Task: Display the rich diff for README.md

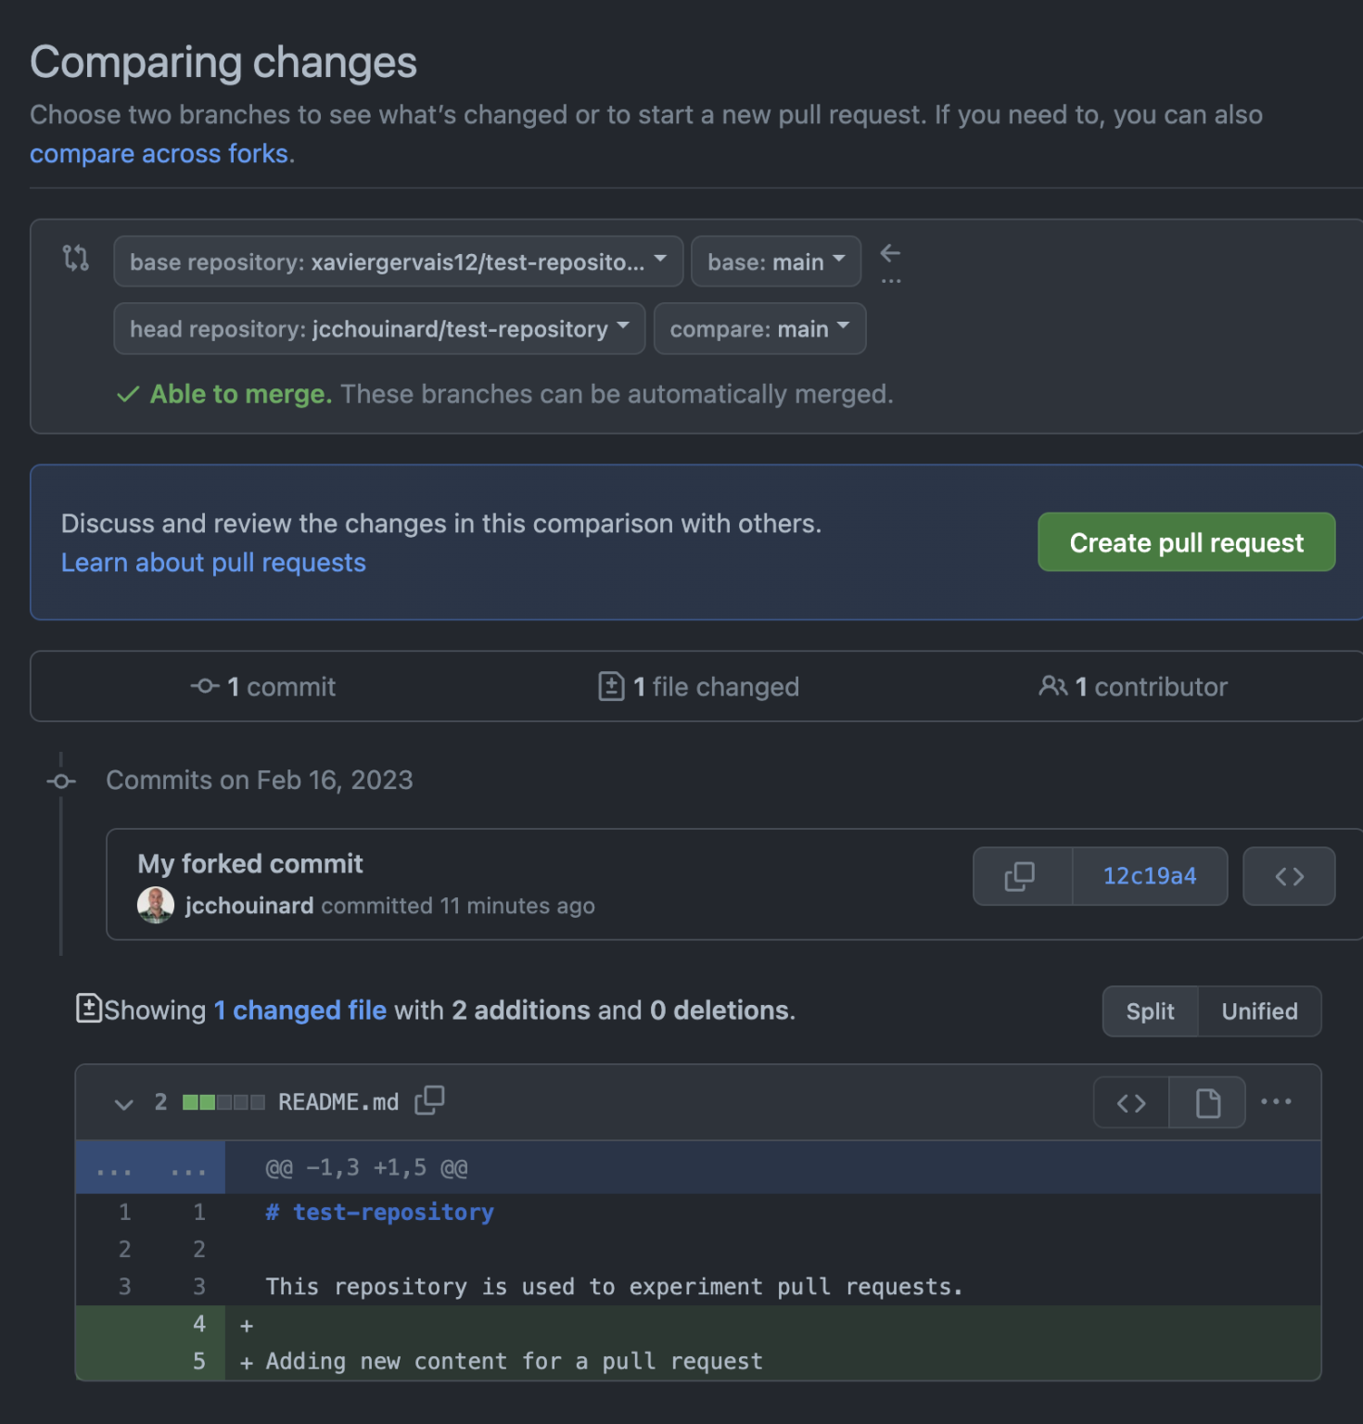Action: (x=1207, y=1103)
